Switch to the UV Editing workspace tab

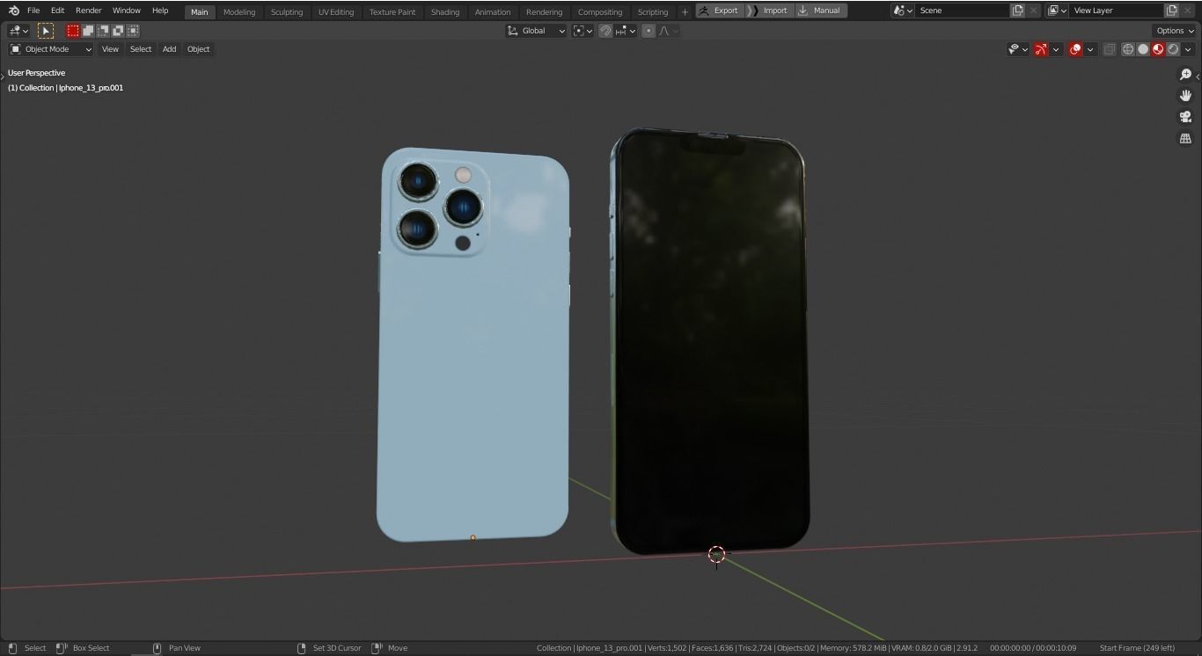(336, 12)
